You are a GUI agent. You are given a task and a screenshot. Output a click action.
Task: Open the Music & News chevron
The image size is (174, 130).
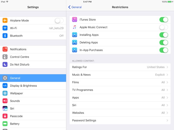(167, 75)
